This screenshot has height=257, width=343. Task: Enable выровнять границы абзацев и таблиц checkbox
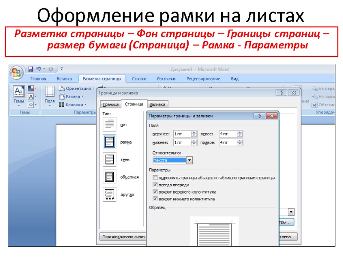(155, 177)
